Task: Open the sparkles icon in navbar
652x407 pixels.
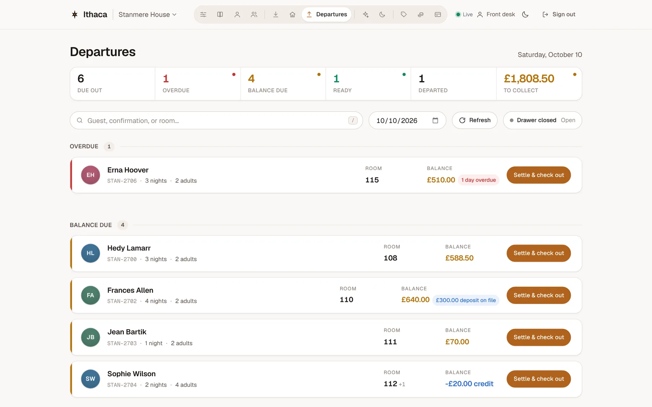Action: pyautogui.click(x=365, y=14)
